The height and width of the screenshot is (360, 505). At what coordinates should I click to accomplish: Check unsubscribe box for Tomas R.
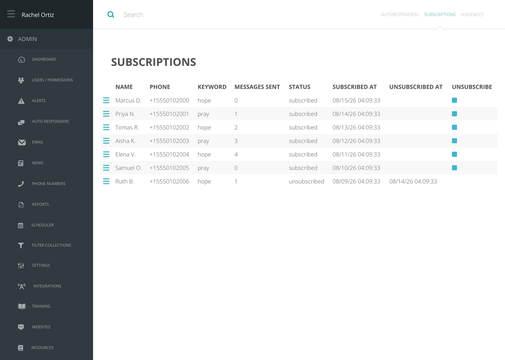click(454, 127)
